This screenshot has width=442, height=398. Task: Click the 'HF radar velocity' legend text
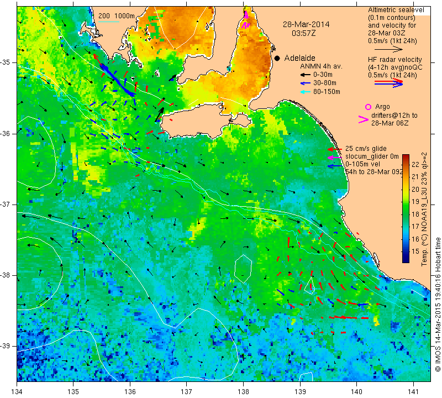(395, 60)
